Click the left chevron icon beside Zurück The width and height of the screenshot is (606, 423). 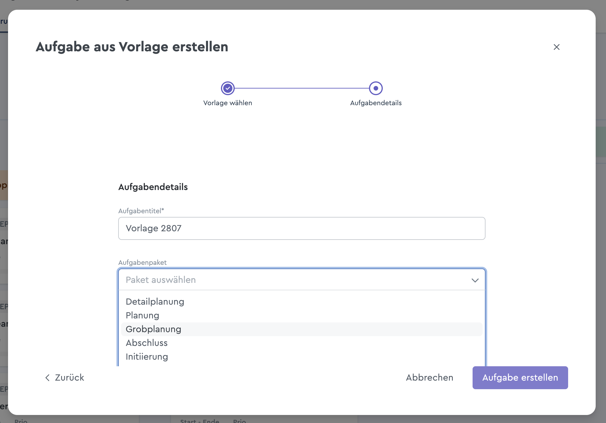(48, 378)
